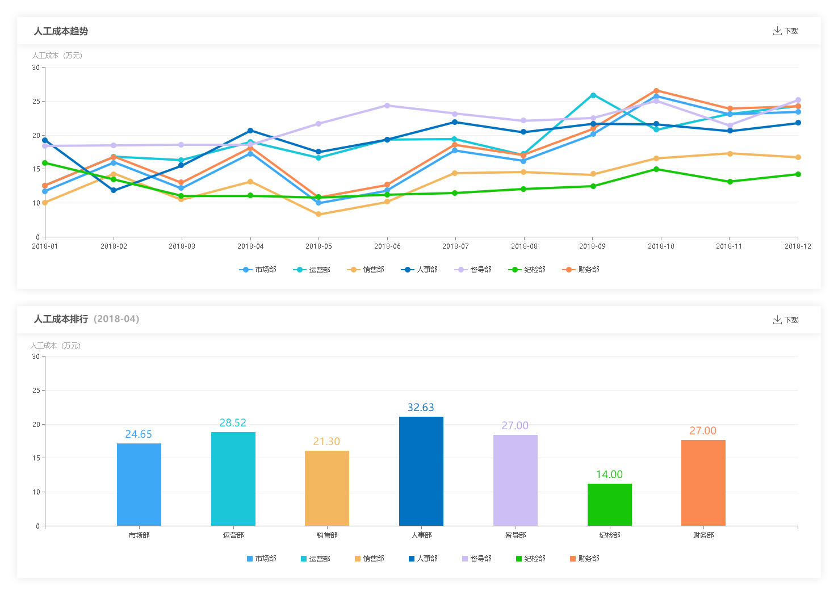This screenshot has width=838, height=595.
Task: Click 销售部 lowest point at 2018-05
Action: [x=319, y=215]
